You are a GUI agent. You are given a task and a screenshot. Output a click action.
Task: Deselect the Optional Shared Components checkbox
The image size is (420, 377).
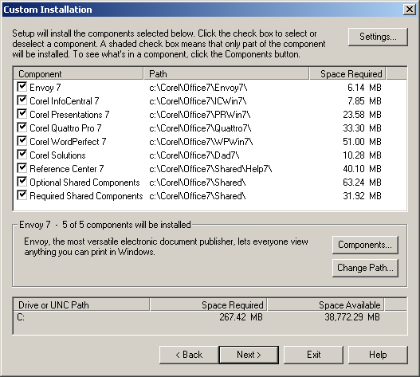pyautogui.click(x=22, y=182)
